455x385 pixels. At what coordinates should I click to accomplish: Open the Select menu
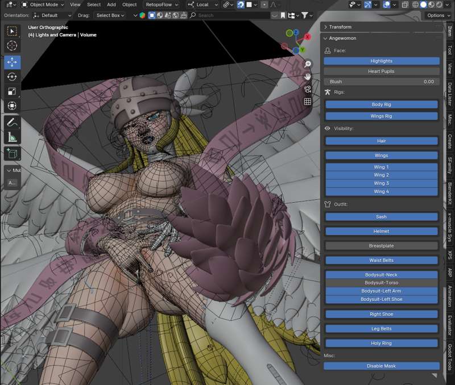[94, 5]
